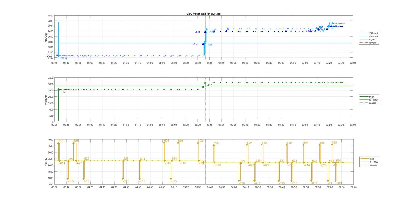Click the "-610" roll data label
This screenshot has width=419, height=207.
[x=218, y=165]
